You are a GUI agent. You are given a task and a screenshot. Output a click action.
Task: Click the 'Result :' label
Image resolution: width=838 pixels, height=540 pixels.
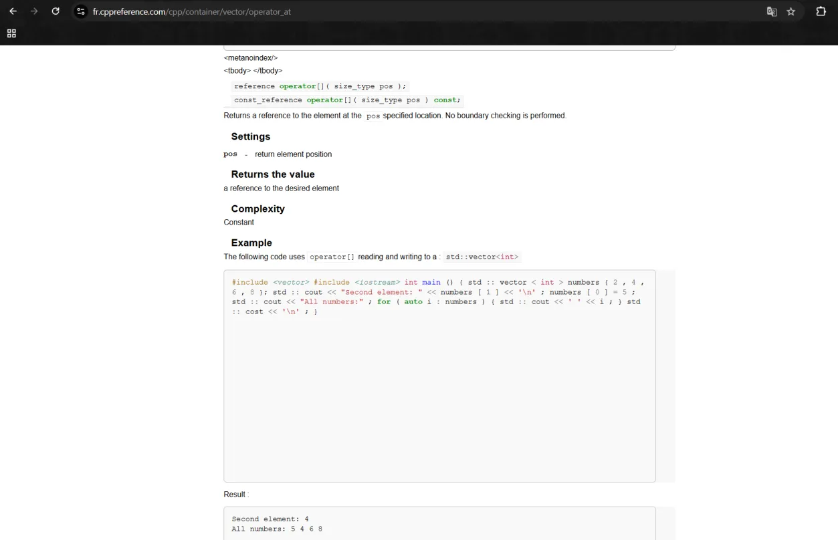point(237,495)
